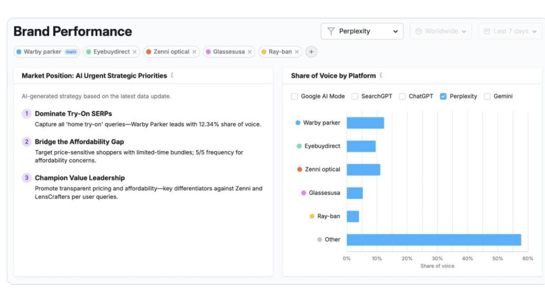The height and width of the screenshot is (307, 545).
Task: Add a new brand with the plus button
Action: click(x=311, y=52)
